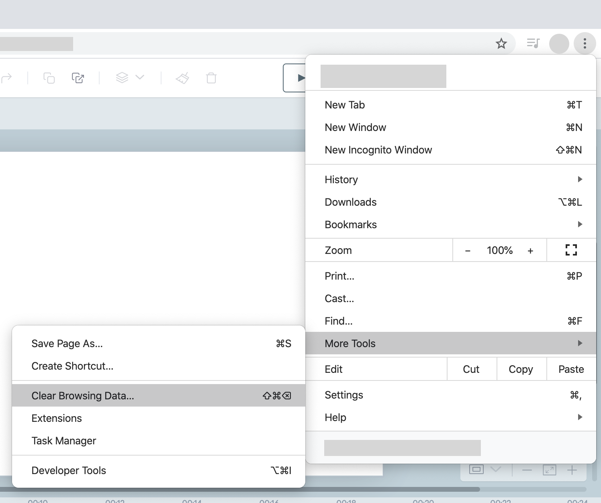Click the Copy button in Edit row
Viewport: 601px width, 503px height.
521,369
